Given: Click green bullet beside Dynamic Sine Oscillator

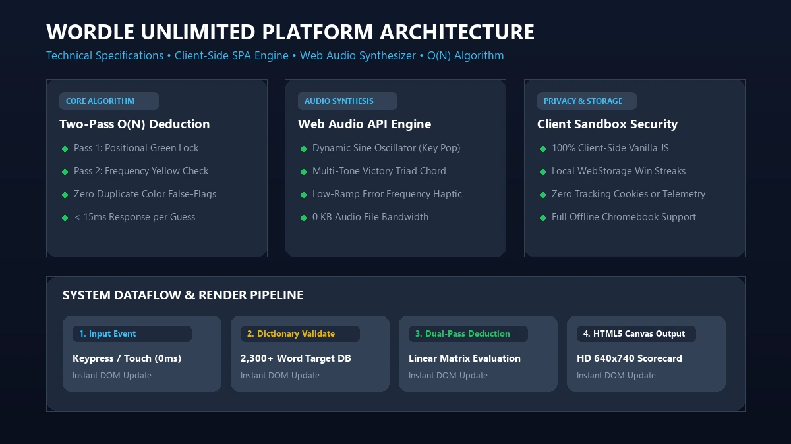Looking at the screenshot, I should pos(303,149).
